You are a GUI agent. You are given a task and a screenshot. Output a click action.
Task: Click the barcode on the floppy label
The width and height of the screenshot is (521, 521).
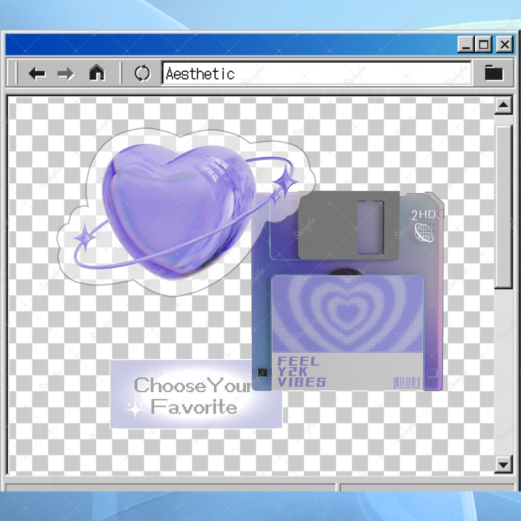(x=407, y=383)
